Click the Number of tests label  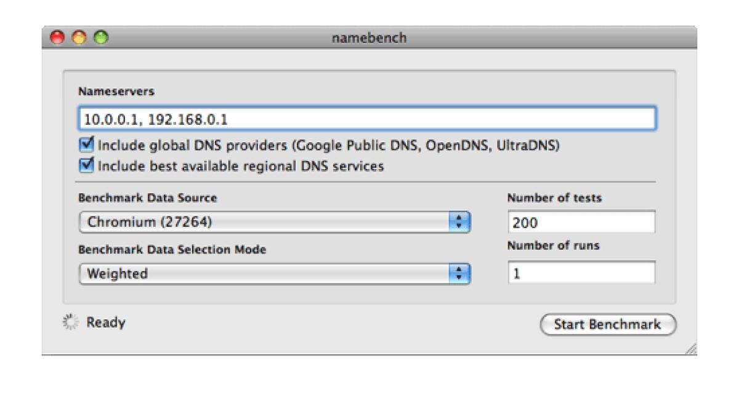(554, 198)
